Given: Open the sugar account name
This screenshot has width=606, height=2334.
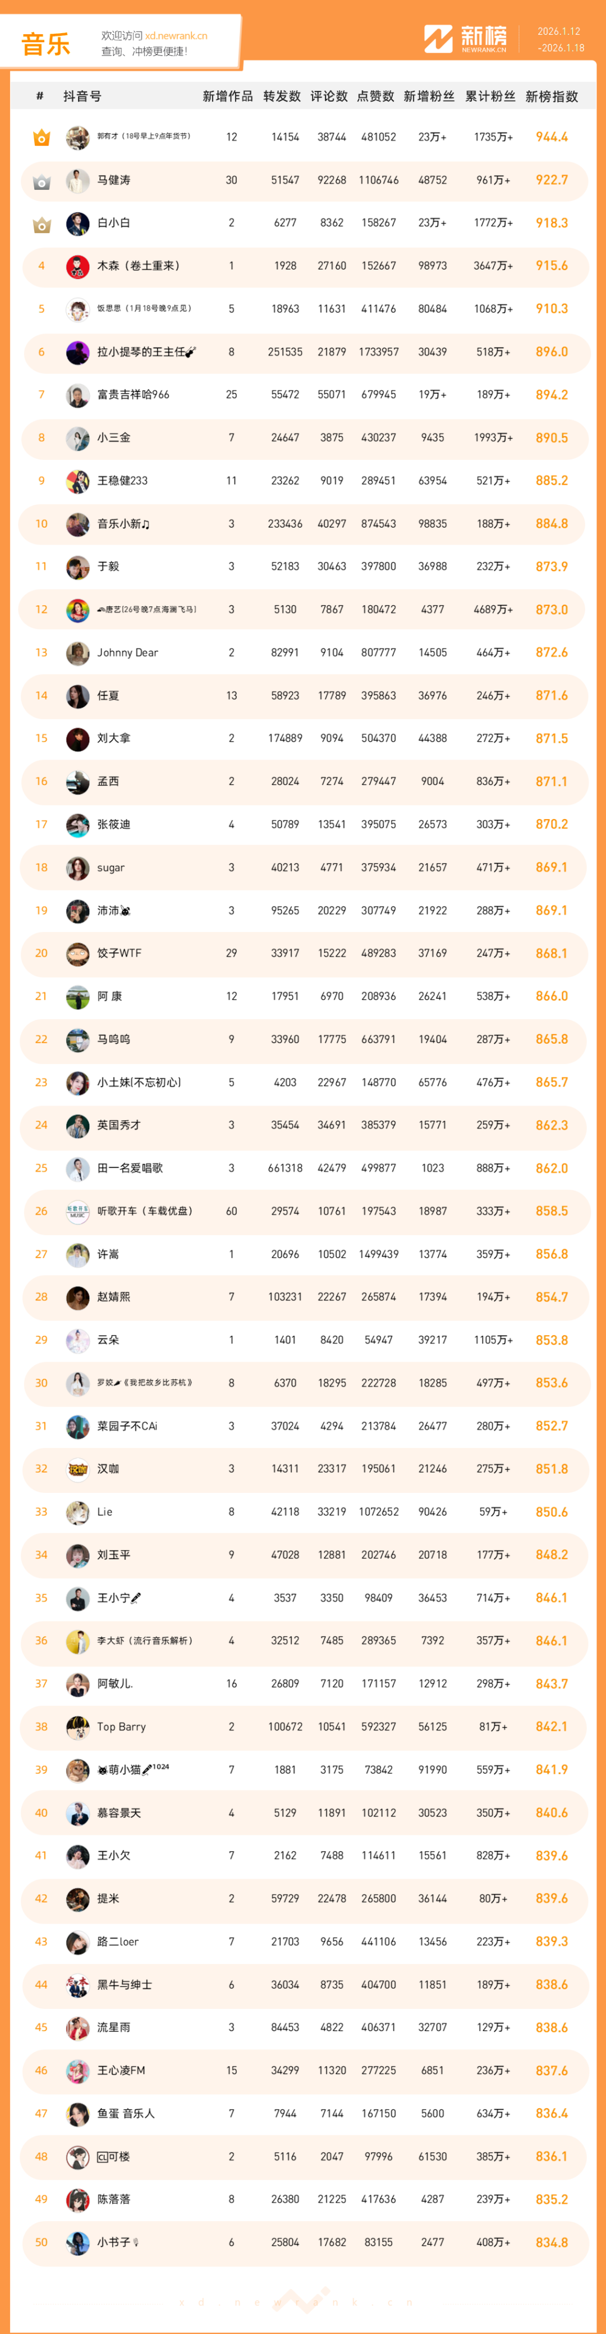Looking at the screenshot, I should click(x=111, y=868).
